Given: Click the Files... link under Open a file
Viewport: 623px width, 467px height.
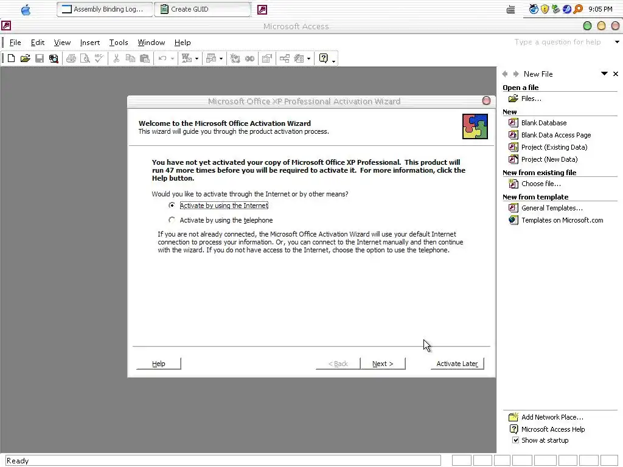Looking at the screenshot, I should 531,99.
